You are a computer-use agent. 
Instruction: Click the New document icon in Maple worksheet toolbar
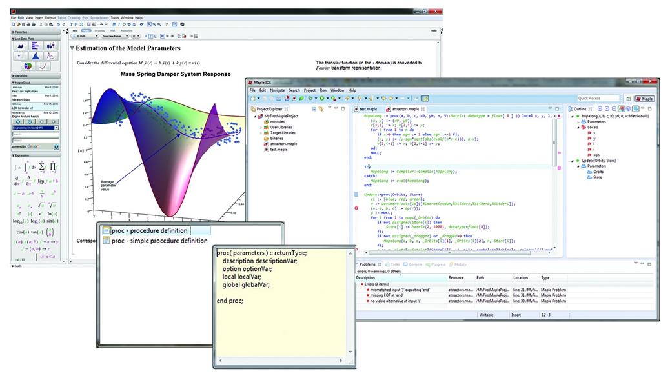(x=14, y=25)
